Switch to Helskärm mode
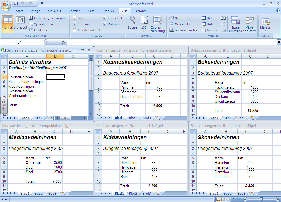The width and height of the screenshot is (281, 202). 38,30
